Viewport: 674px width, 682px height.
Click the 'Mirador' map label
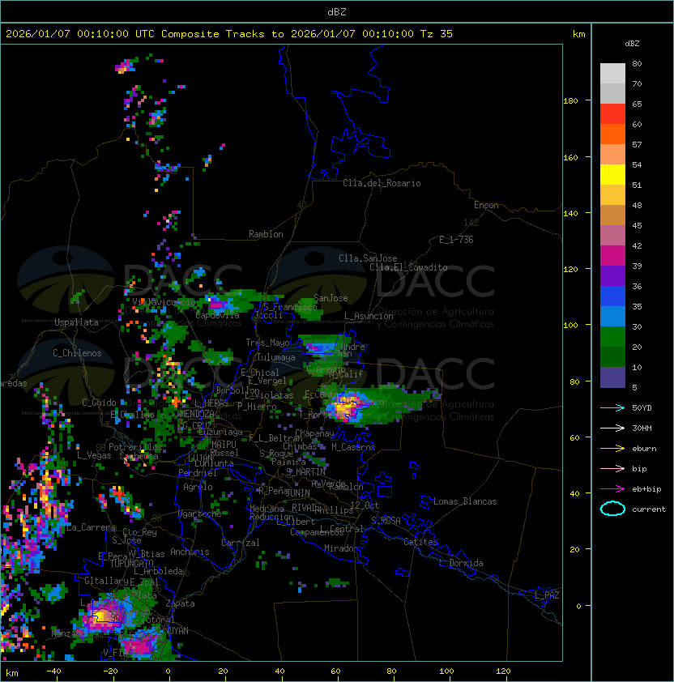pyautogui.click(x=342, y=548)
